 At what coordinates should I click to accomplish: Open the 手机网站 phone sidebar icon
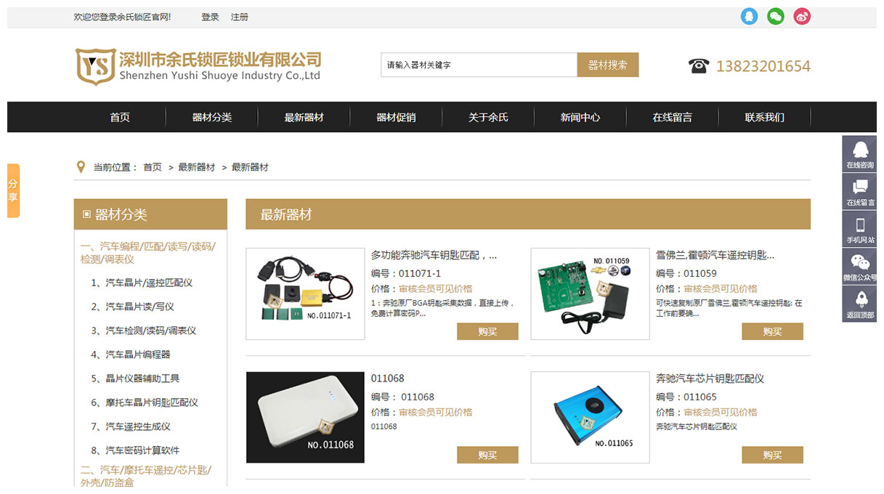(859, 230)
